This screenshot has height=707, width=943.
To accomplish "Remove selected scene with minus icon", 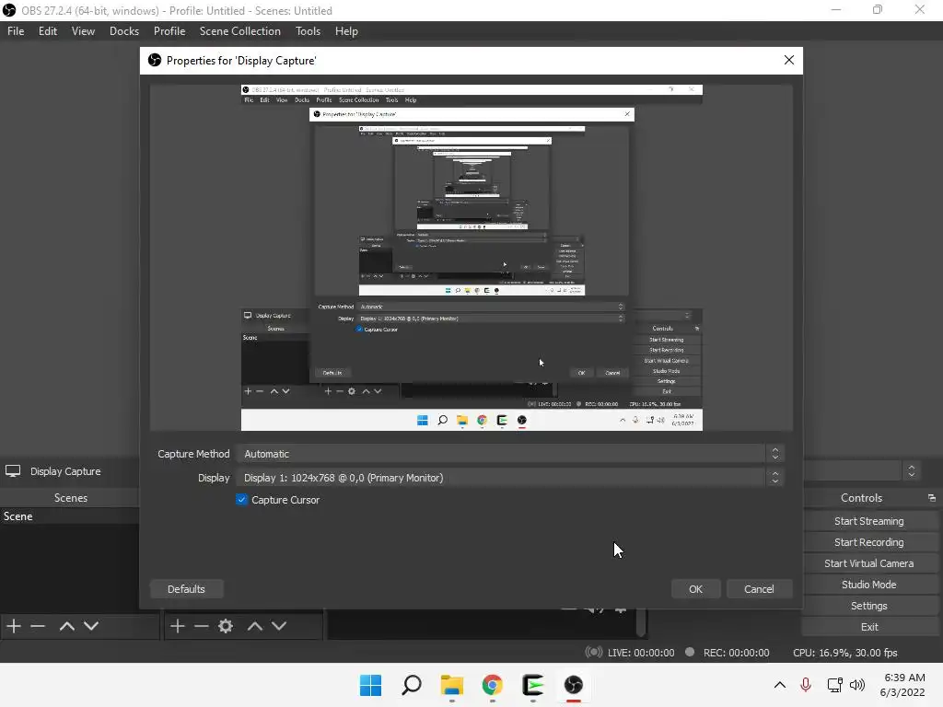I will 38,626.
